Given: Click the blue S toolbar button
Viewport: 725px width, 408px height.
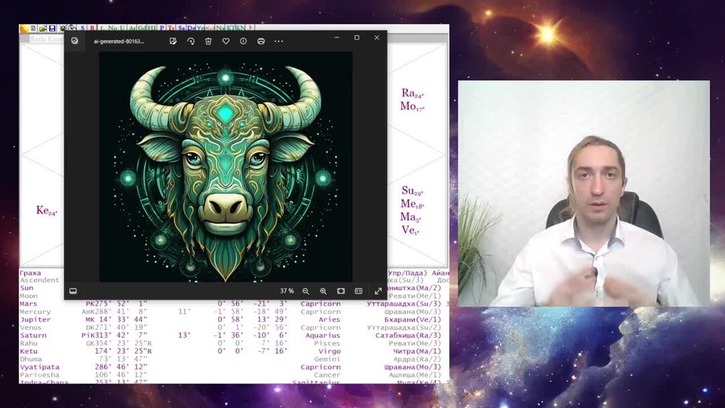Looking at the screenshot, I should 83,28.
